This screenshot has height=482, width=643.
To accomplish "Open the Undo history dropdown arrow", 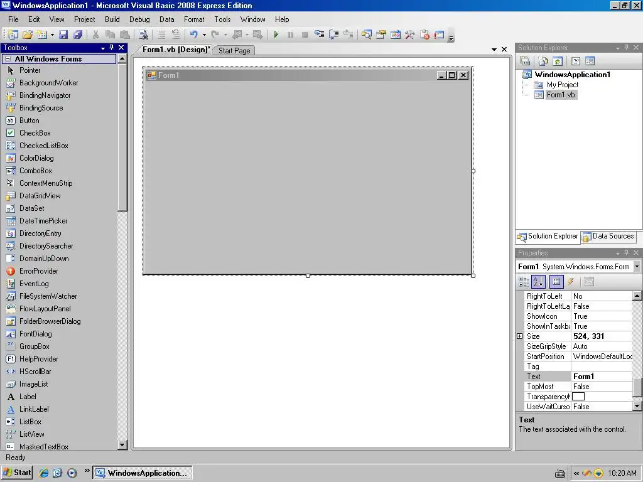I will click(204, 35).
